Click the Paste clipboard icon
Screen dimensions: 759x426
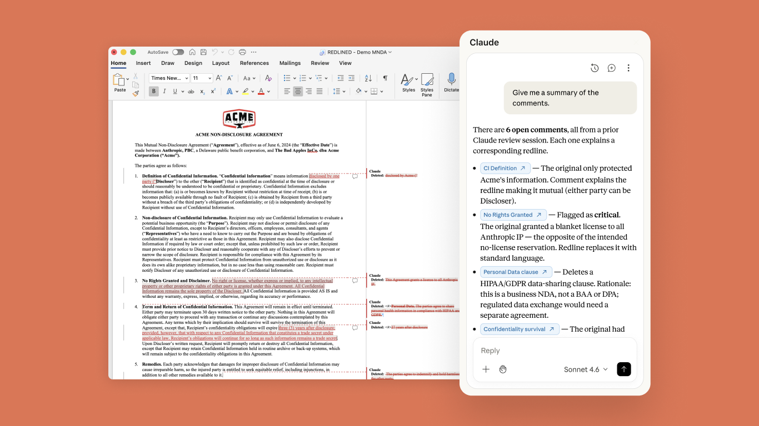pyautogui.click(x=118, y=79)
